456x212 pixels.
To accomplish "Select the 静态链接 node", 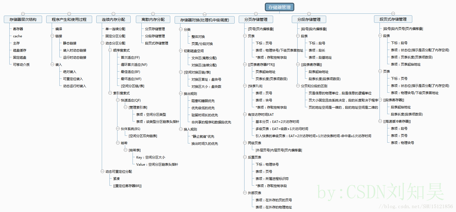I will 70,43.
